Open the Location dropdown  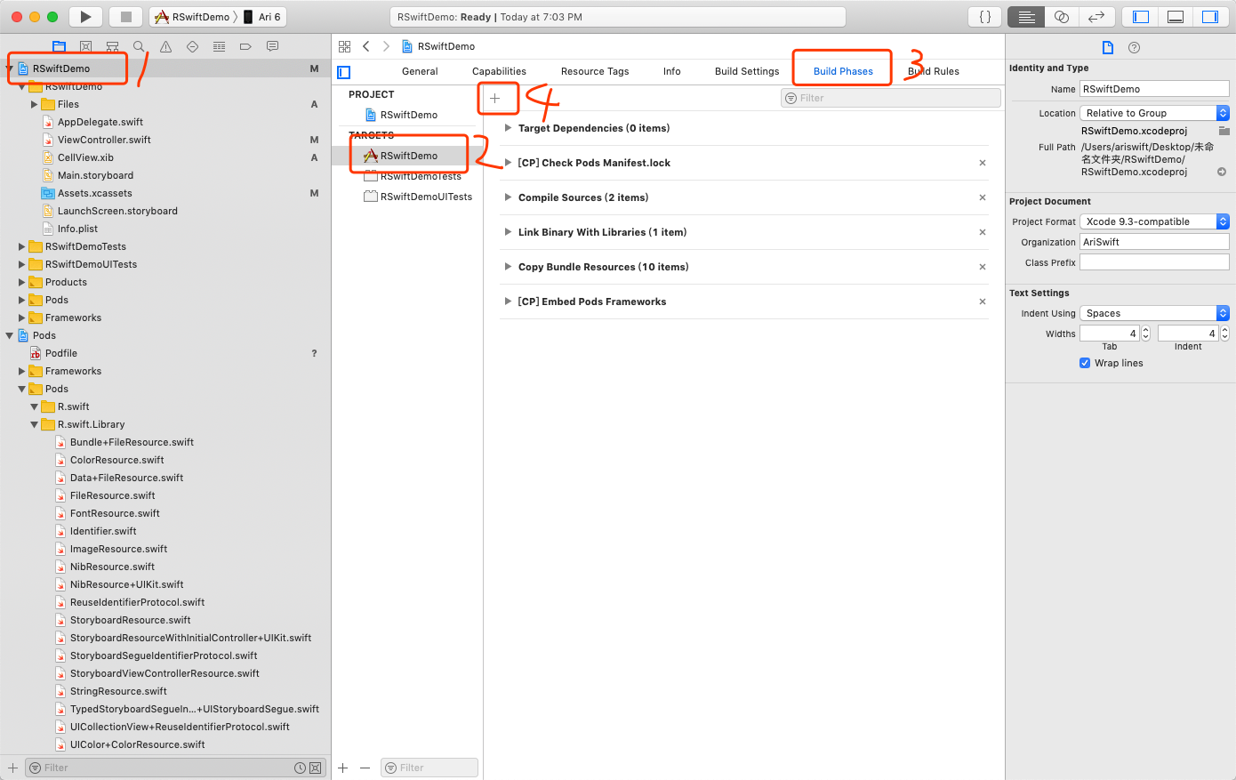[x=1154, y=113]
